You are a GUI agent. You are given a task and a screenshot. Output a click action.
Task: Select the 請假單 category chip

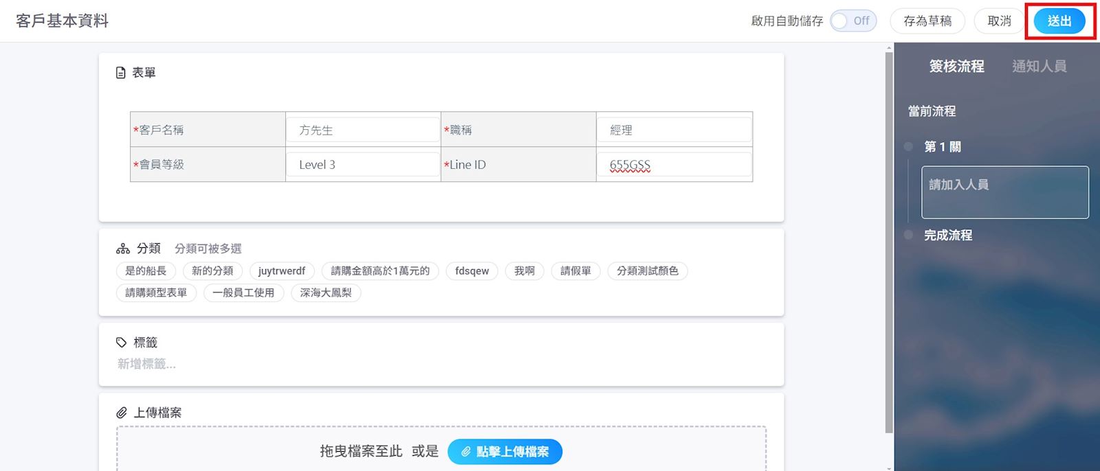tap(575, 271)
